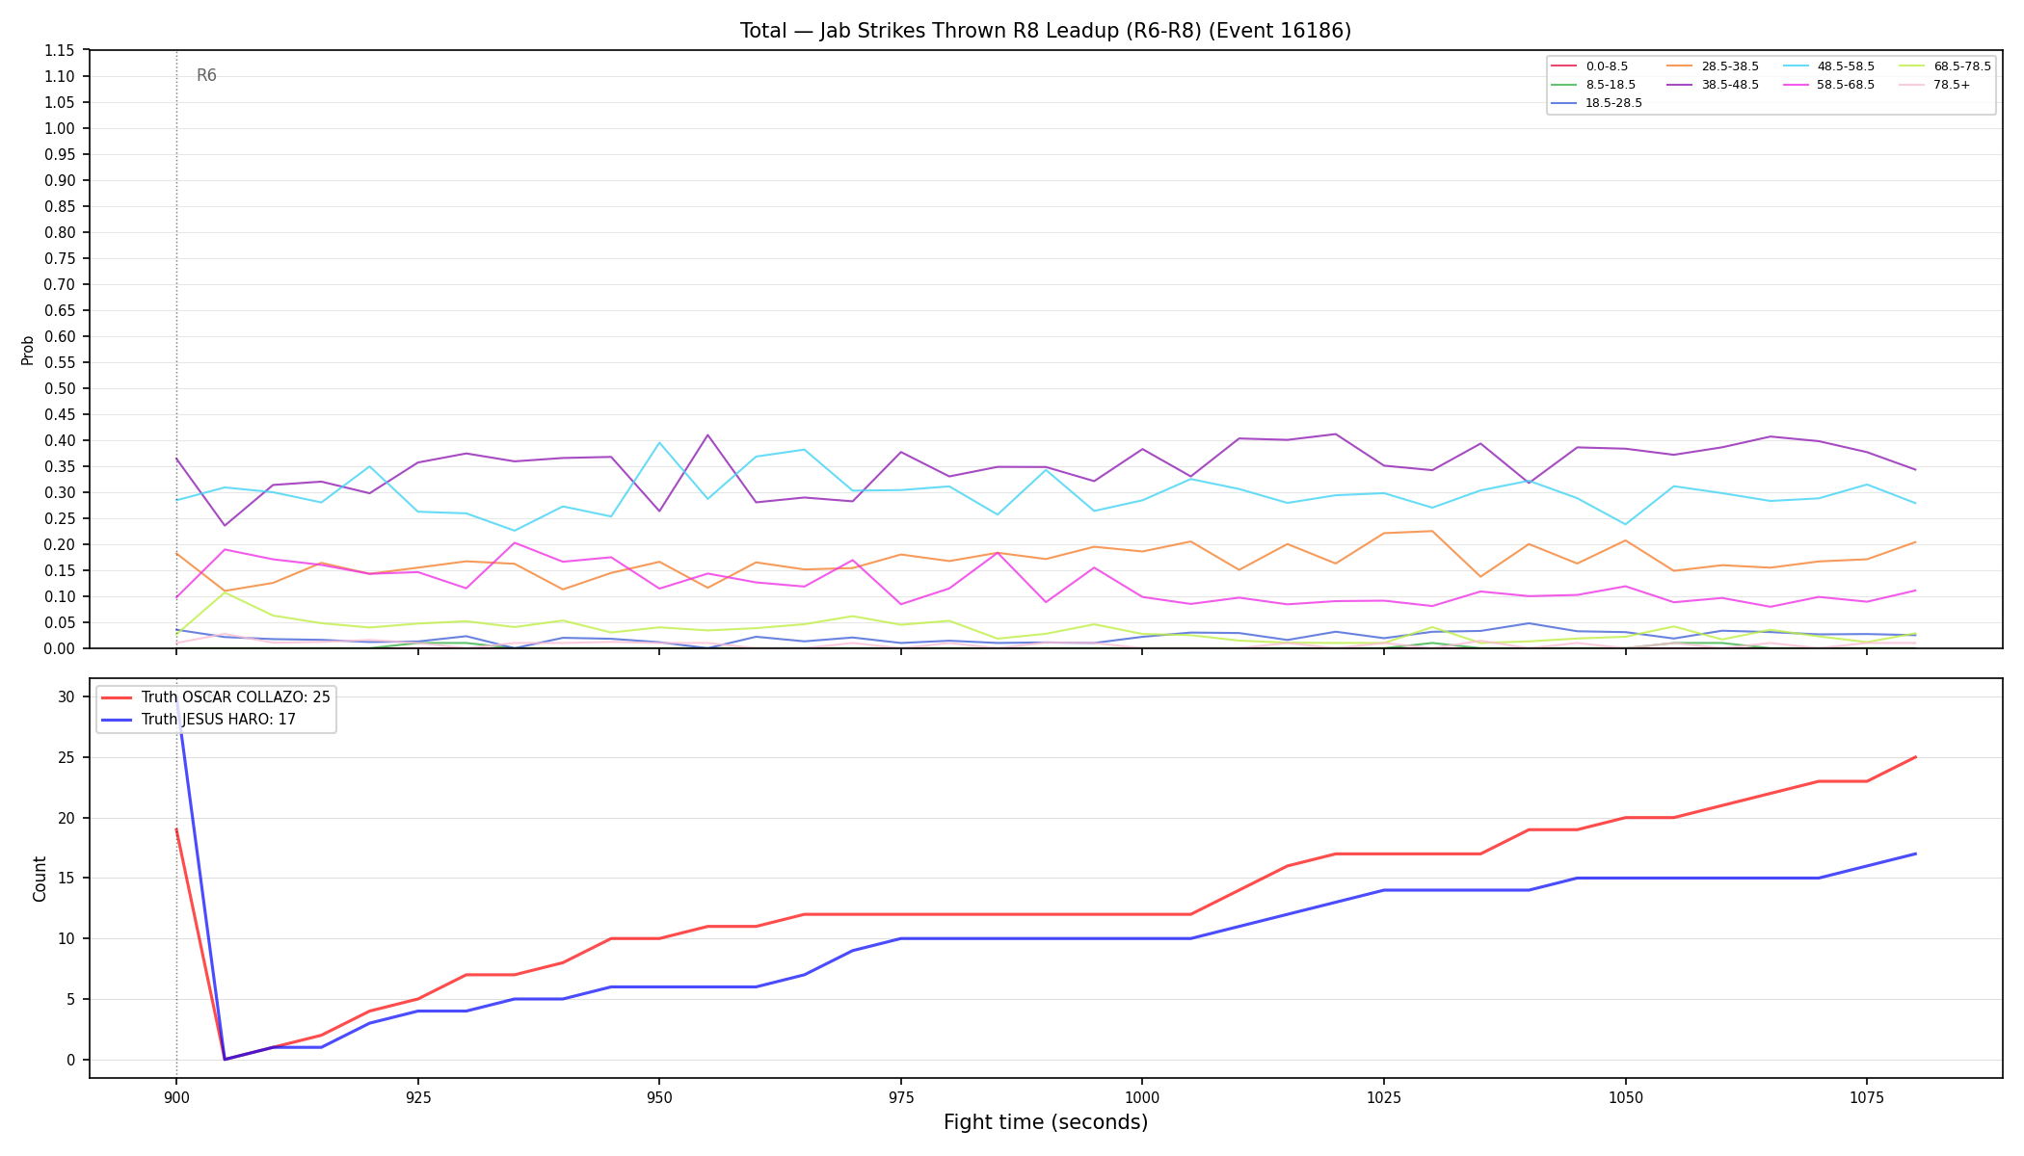Click the cyan line swatch beside 48.5-58.5
This screenshot has width=2024, height=1156.
[1796, 66]
